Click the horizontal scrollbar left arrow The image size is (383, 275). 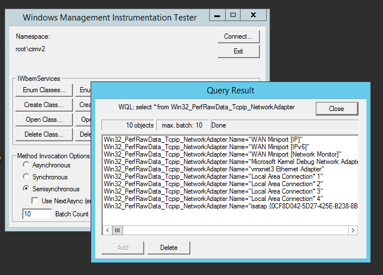click(108, 230)
